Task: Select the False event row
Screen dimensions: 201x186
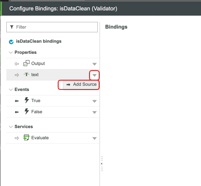Action: (53, 112)
